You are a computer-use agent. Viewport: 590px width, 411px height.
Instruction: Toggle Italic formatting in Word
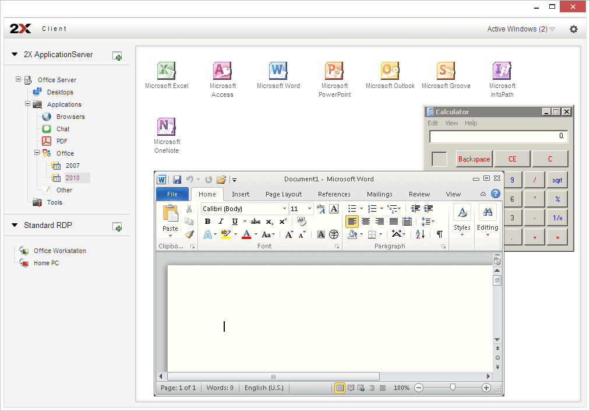221,222
